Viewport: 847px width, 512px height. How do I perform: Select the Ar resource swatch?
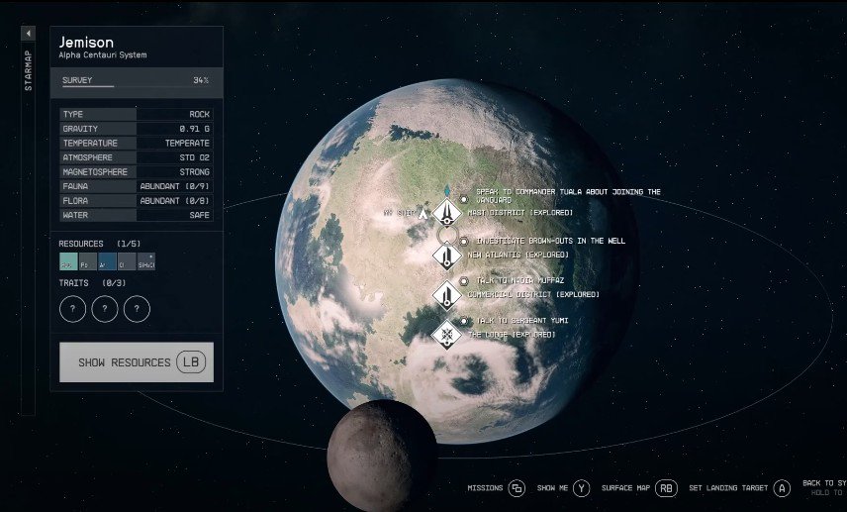point(108,261)
